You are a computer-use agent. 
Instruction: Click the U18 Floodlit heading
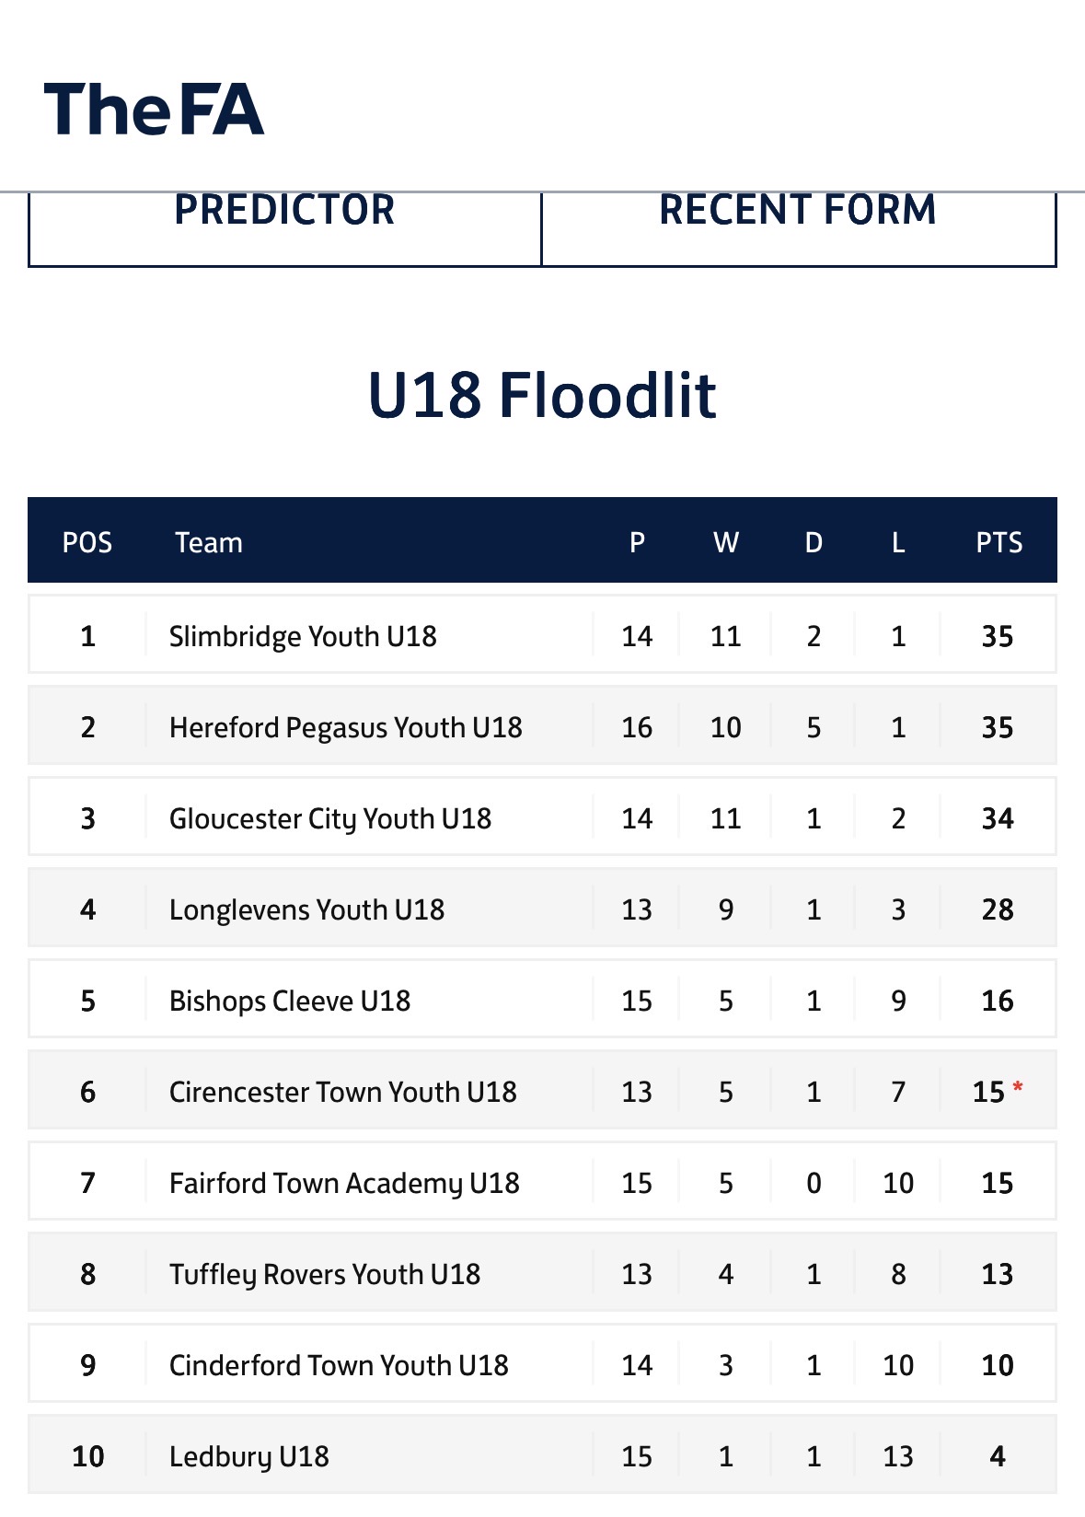point(542,395)
